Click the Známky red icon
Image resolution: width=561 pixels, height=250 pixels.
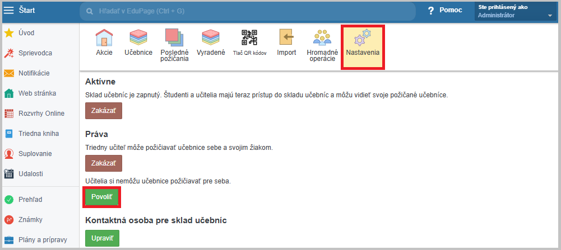tap(9, 220)
